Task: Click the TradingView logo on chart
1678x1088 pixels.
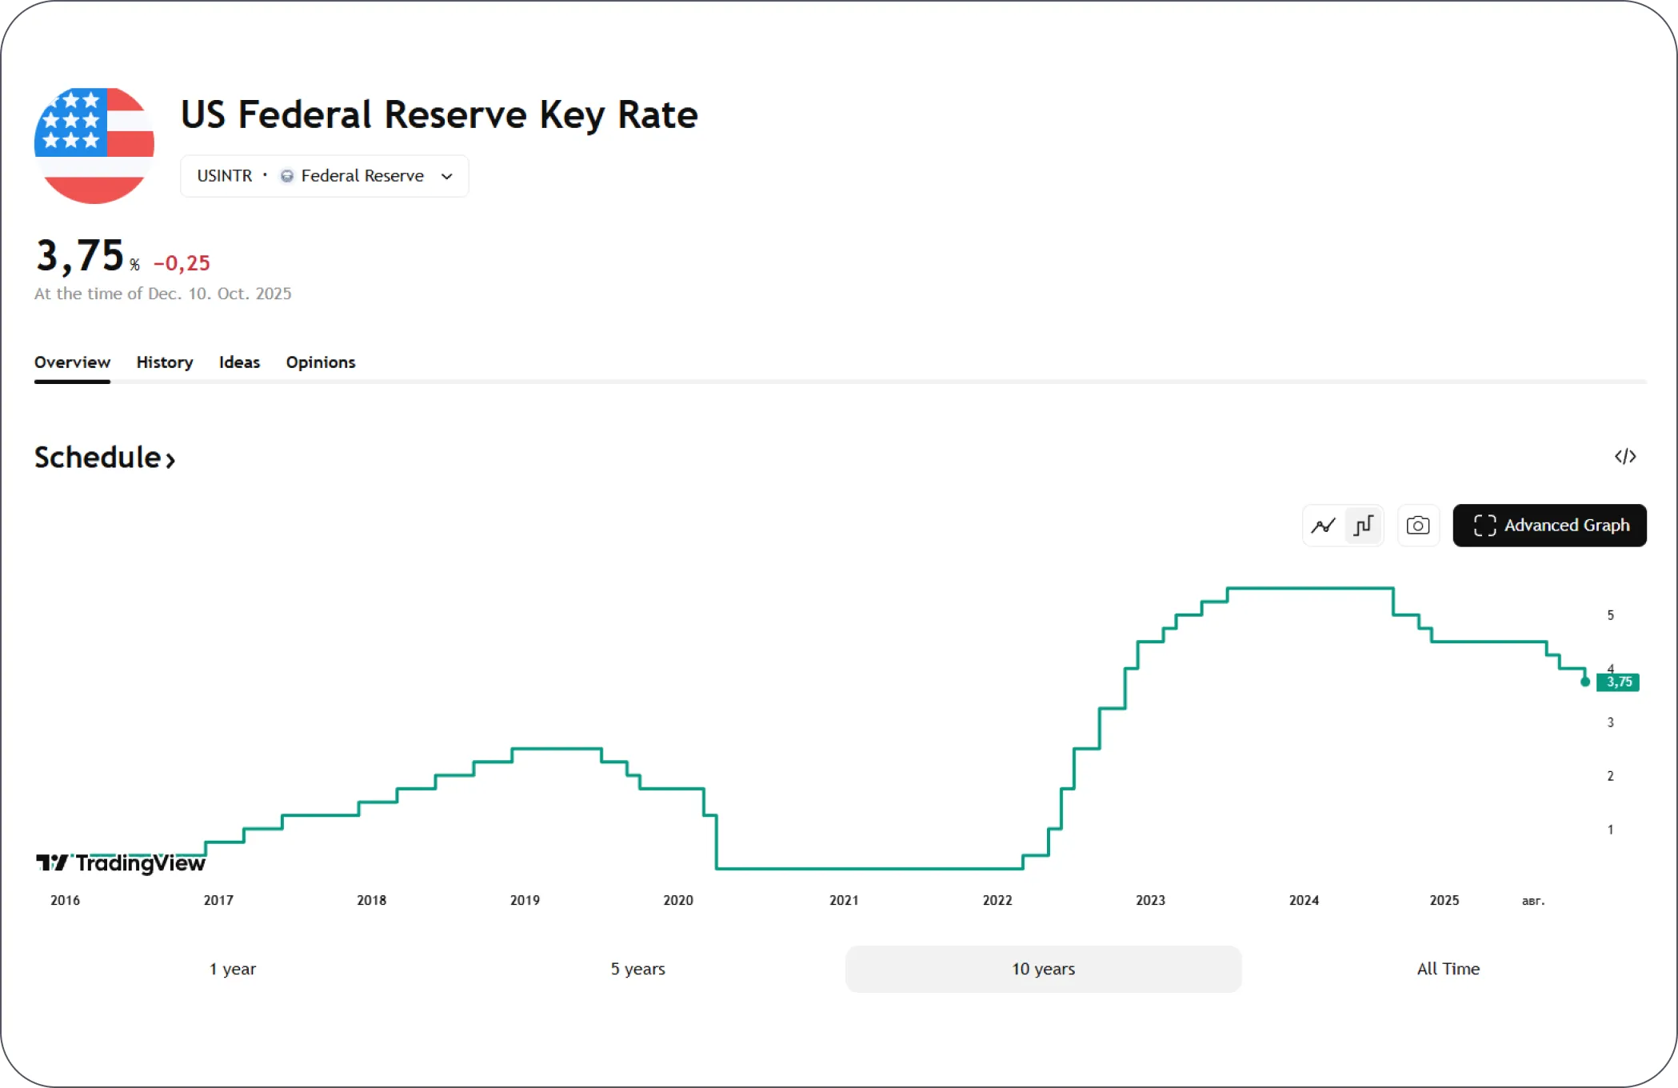Action: coord(121,863)
